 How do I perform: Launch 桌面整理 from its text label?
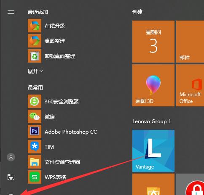55,41
